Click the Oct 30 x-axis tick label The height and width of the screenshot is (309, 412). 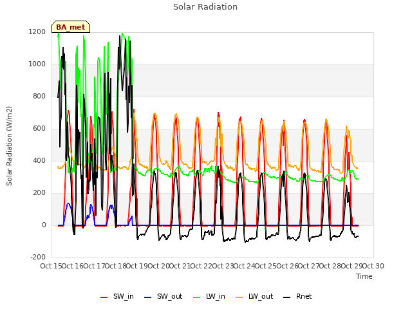373,266
